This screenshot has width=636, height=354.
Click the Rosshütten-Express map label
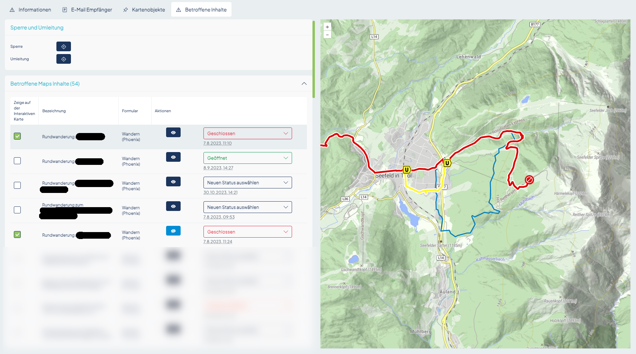click(508, 126)
